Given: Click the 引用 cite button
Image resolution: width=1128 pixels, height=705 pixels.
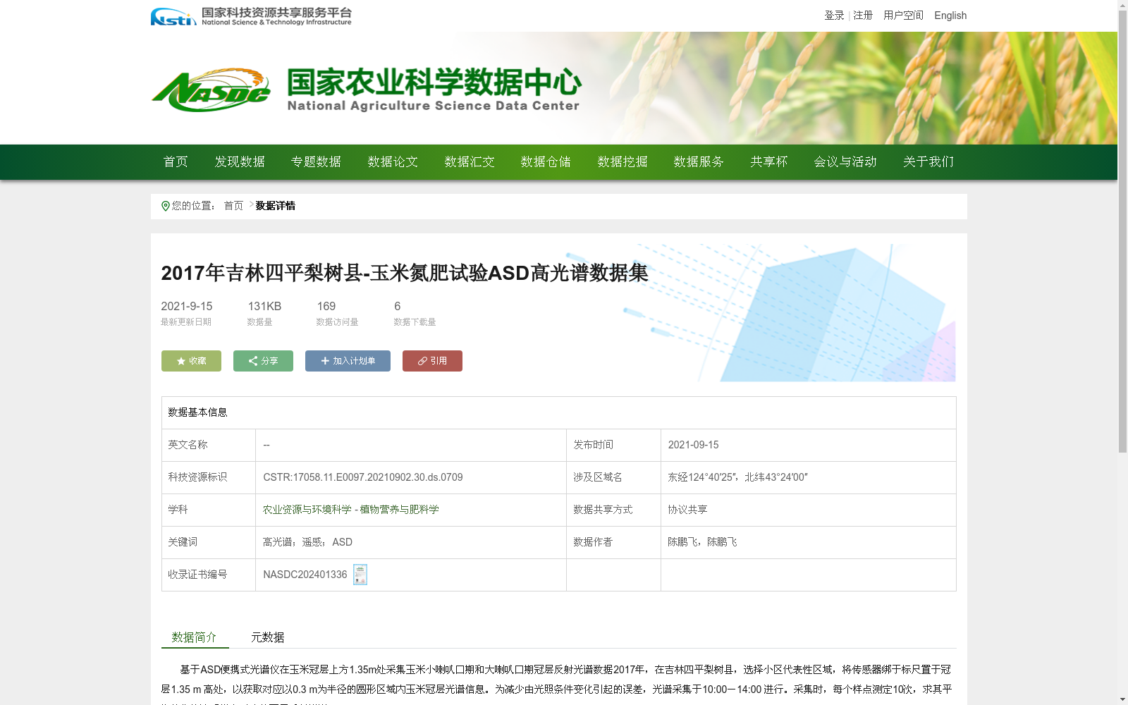Looking at the screenshot, I should click(432, 361).
